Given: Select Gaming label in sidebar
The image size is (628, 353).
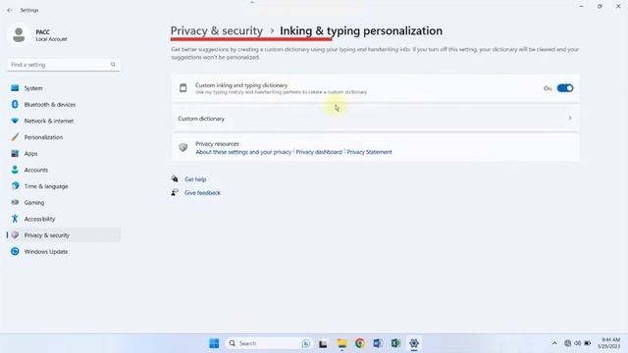Looking at the screenshot, I should [x=34, y=203].
